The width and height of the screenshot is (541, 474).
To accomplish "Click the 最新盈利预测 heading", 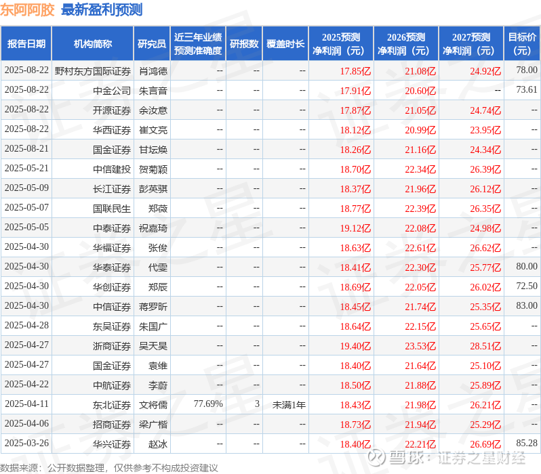I will pos(102,10).
